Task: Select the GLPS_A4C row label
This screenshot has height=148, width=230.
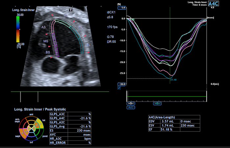Action: coord(57,118)
